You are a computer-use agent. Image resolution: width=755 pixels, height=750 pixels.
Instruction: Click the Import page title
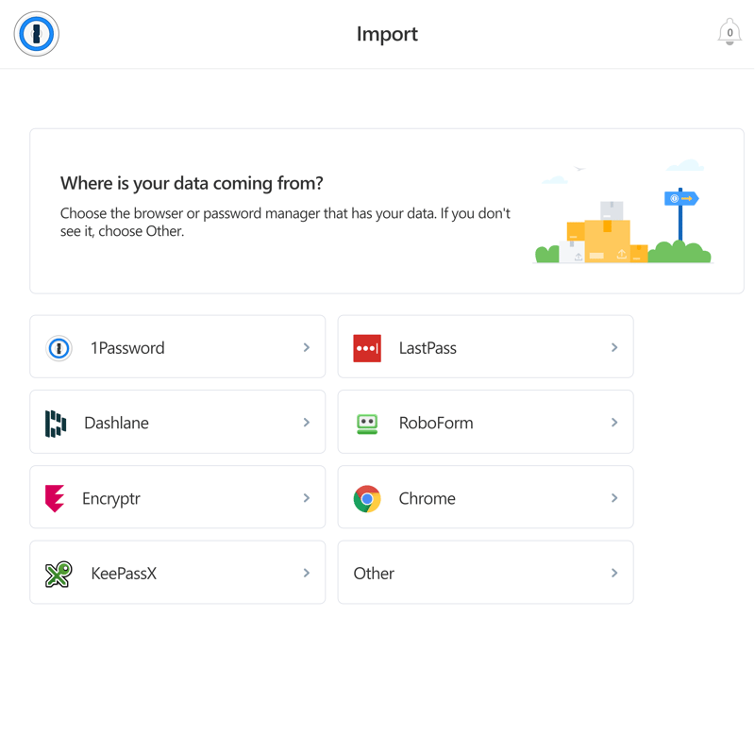[387, 35]
